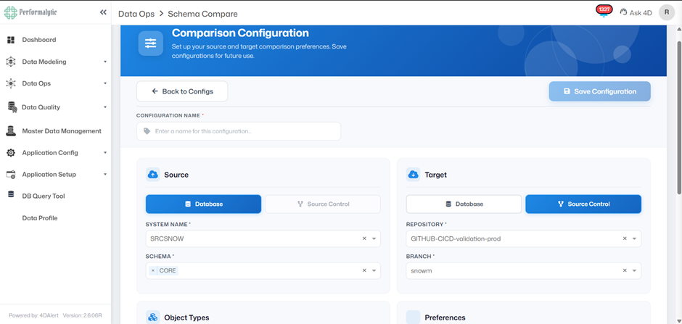Open the System Name dropdown
The image size is (682, 324).
[x=374, y=238]
